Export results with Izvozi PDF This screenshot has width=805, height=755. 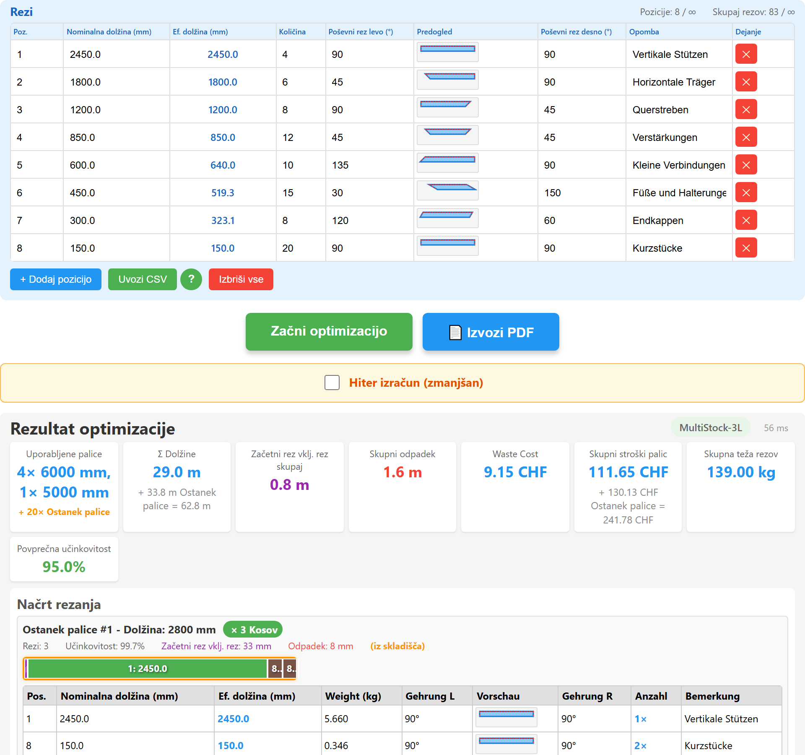coord(491,331)
